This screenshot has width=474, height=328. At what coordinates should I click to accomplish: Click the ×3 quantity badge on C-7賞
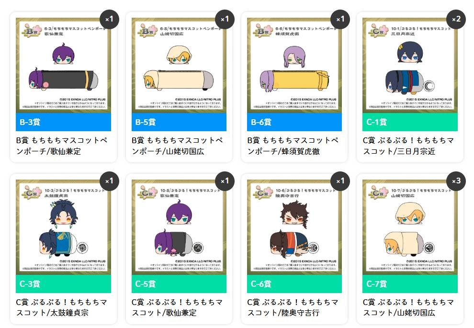point(456,181)
